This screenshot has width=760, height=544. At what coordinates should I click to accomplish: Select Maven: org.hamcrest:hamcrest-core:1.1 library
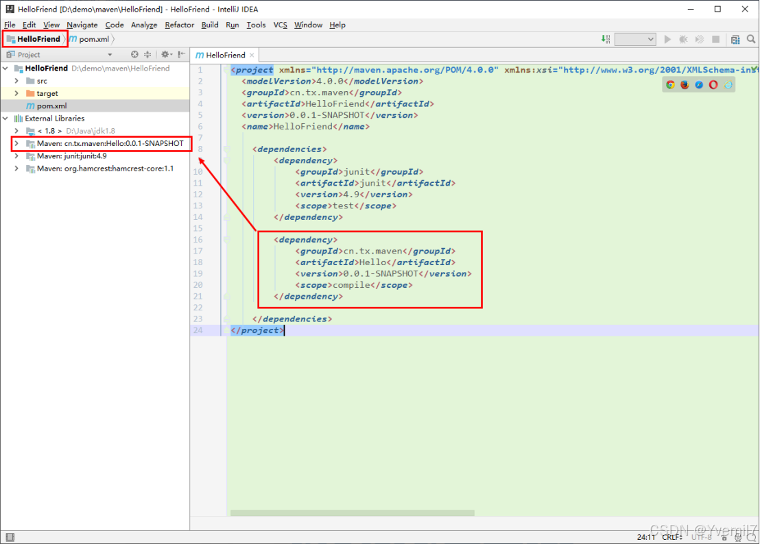tap(95, 169)
